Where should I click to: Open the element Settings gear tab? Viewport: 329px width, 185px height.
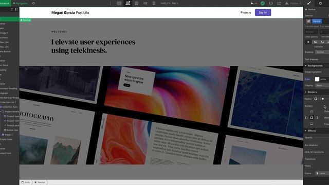320,3
